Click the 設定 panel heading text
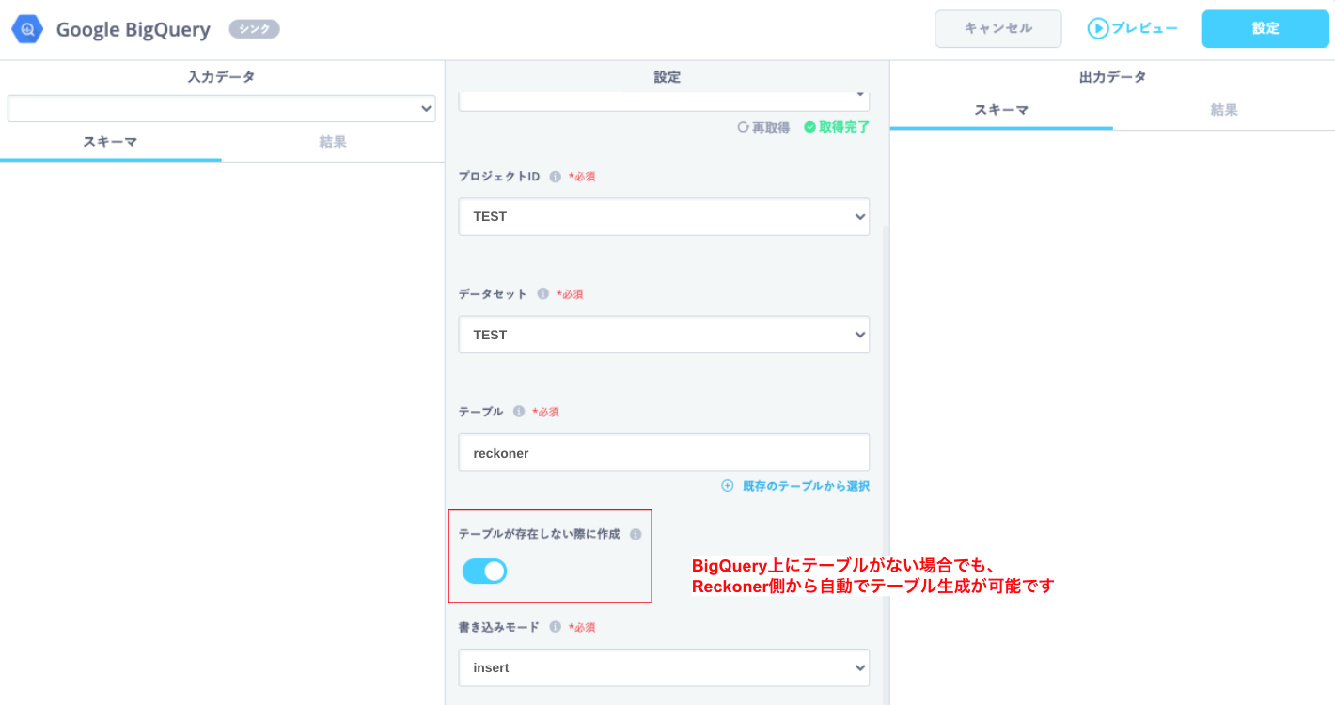1335x705 pixels. click(667, 77)
